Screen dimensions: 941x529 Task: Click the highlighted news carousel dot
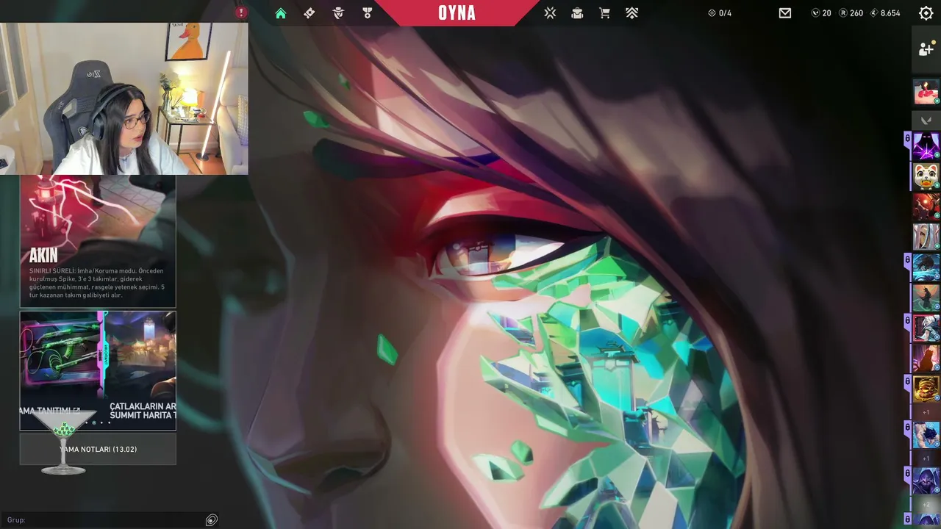(94, 422)
